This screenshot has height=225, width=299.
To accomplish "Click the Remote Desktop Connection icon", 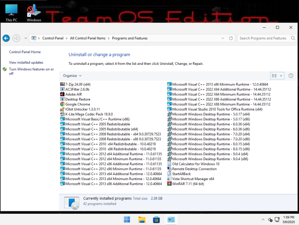I will tap(169, 169).
